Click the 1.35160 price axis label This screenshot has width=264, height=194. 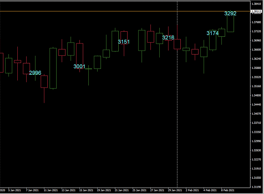pyautogui.click(x=256, y=86)
